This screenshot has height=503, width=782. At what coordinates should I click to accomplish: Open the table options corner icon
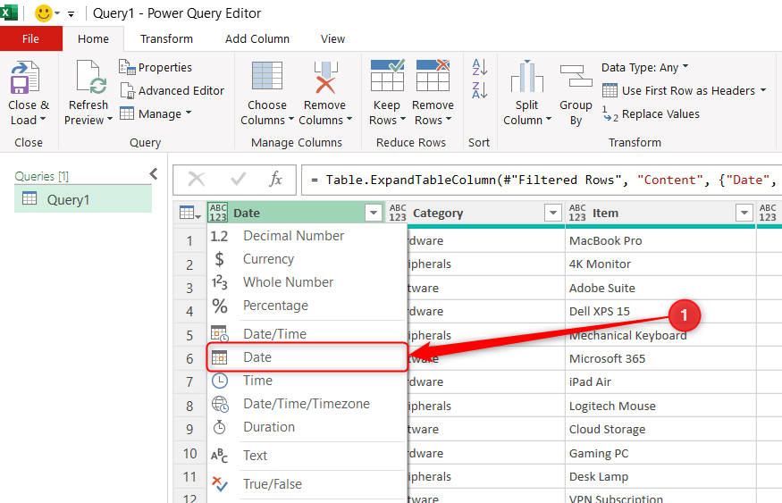coord(189,213)
